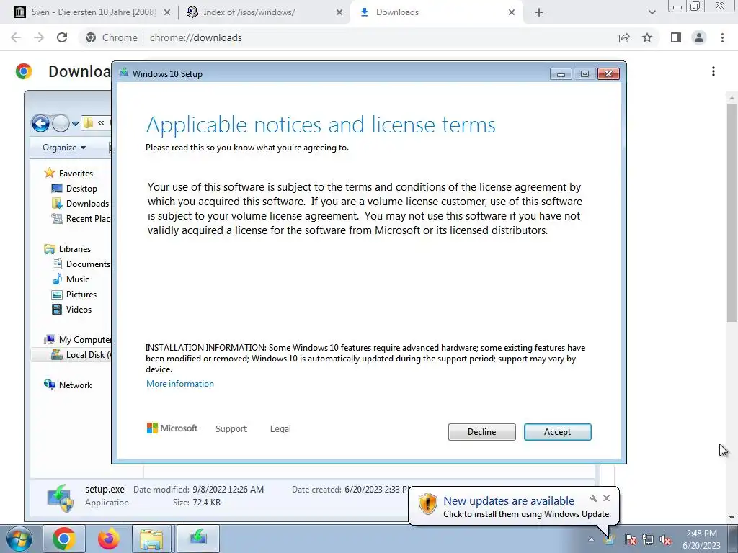
Task: Open balloon notification options wrench
Action: tap(593, 498)
